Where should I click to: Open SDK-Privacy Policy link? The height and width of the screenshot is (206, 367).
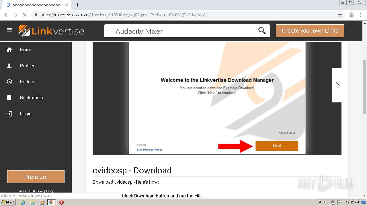pos(150,150)
